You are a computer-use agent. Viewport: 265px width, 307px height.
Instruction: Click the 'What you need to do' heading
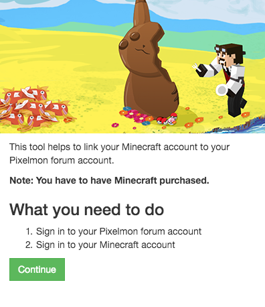pos(86,210)
